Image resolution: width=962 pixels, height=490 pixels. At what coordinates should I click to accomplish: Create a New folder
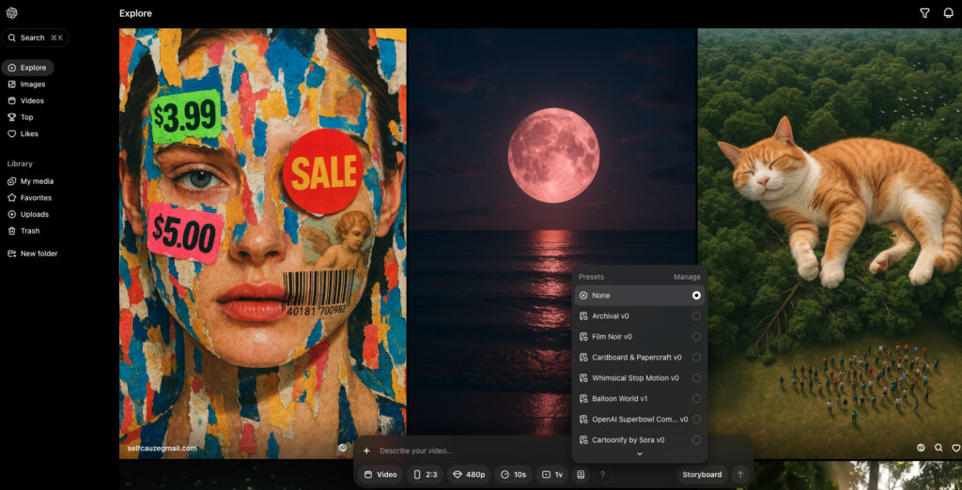tap(33, 253)
